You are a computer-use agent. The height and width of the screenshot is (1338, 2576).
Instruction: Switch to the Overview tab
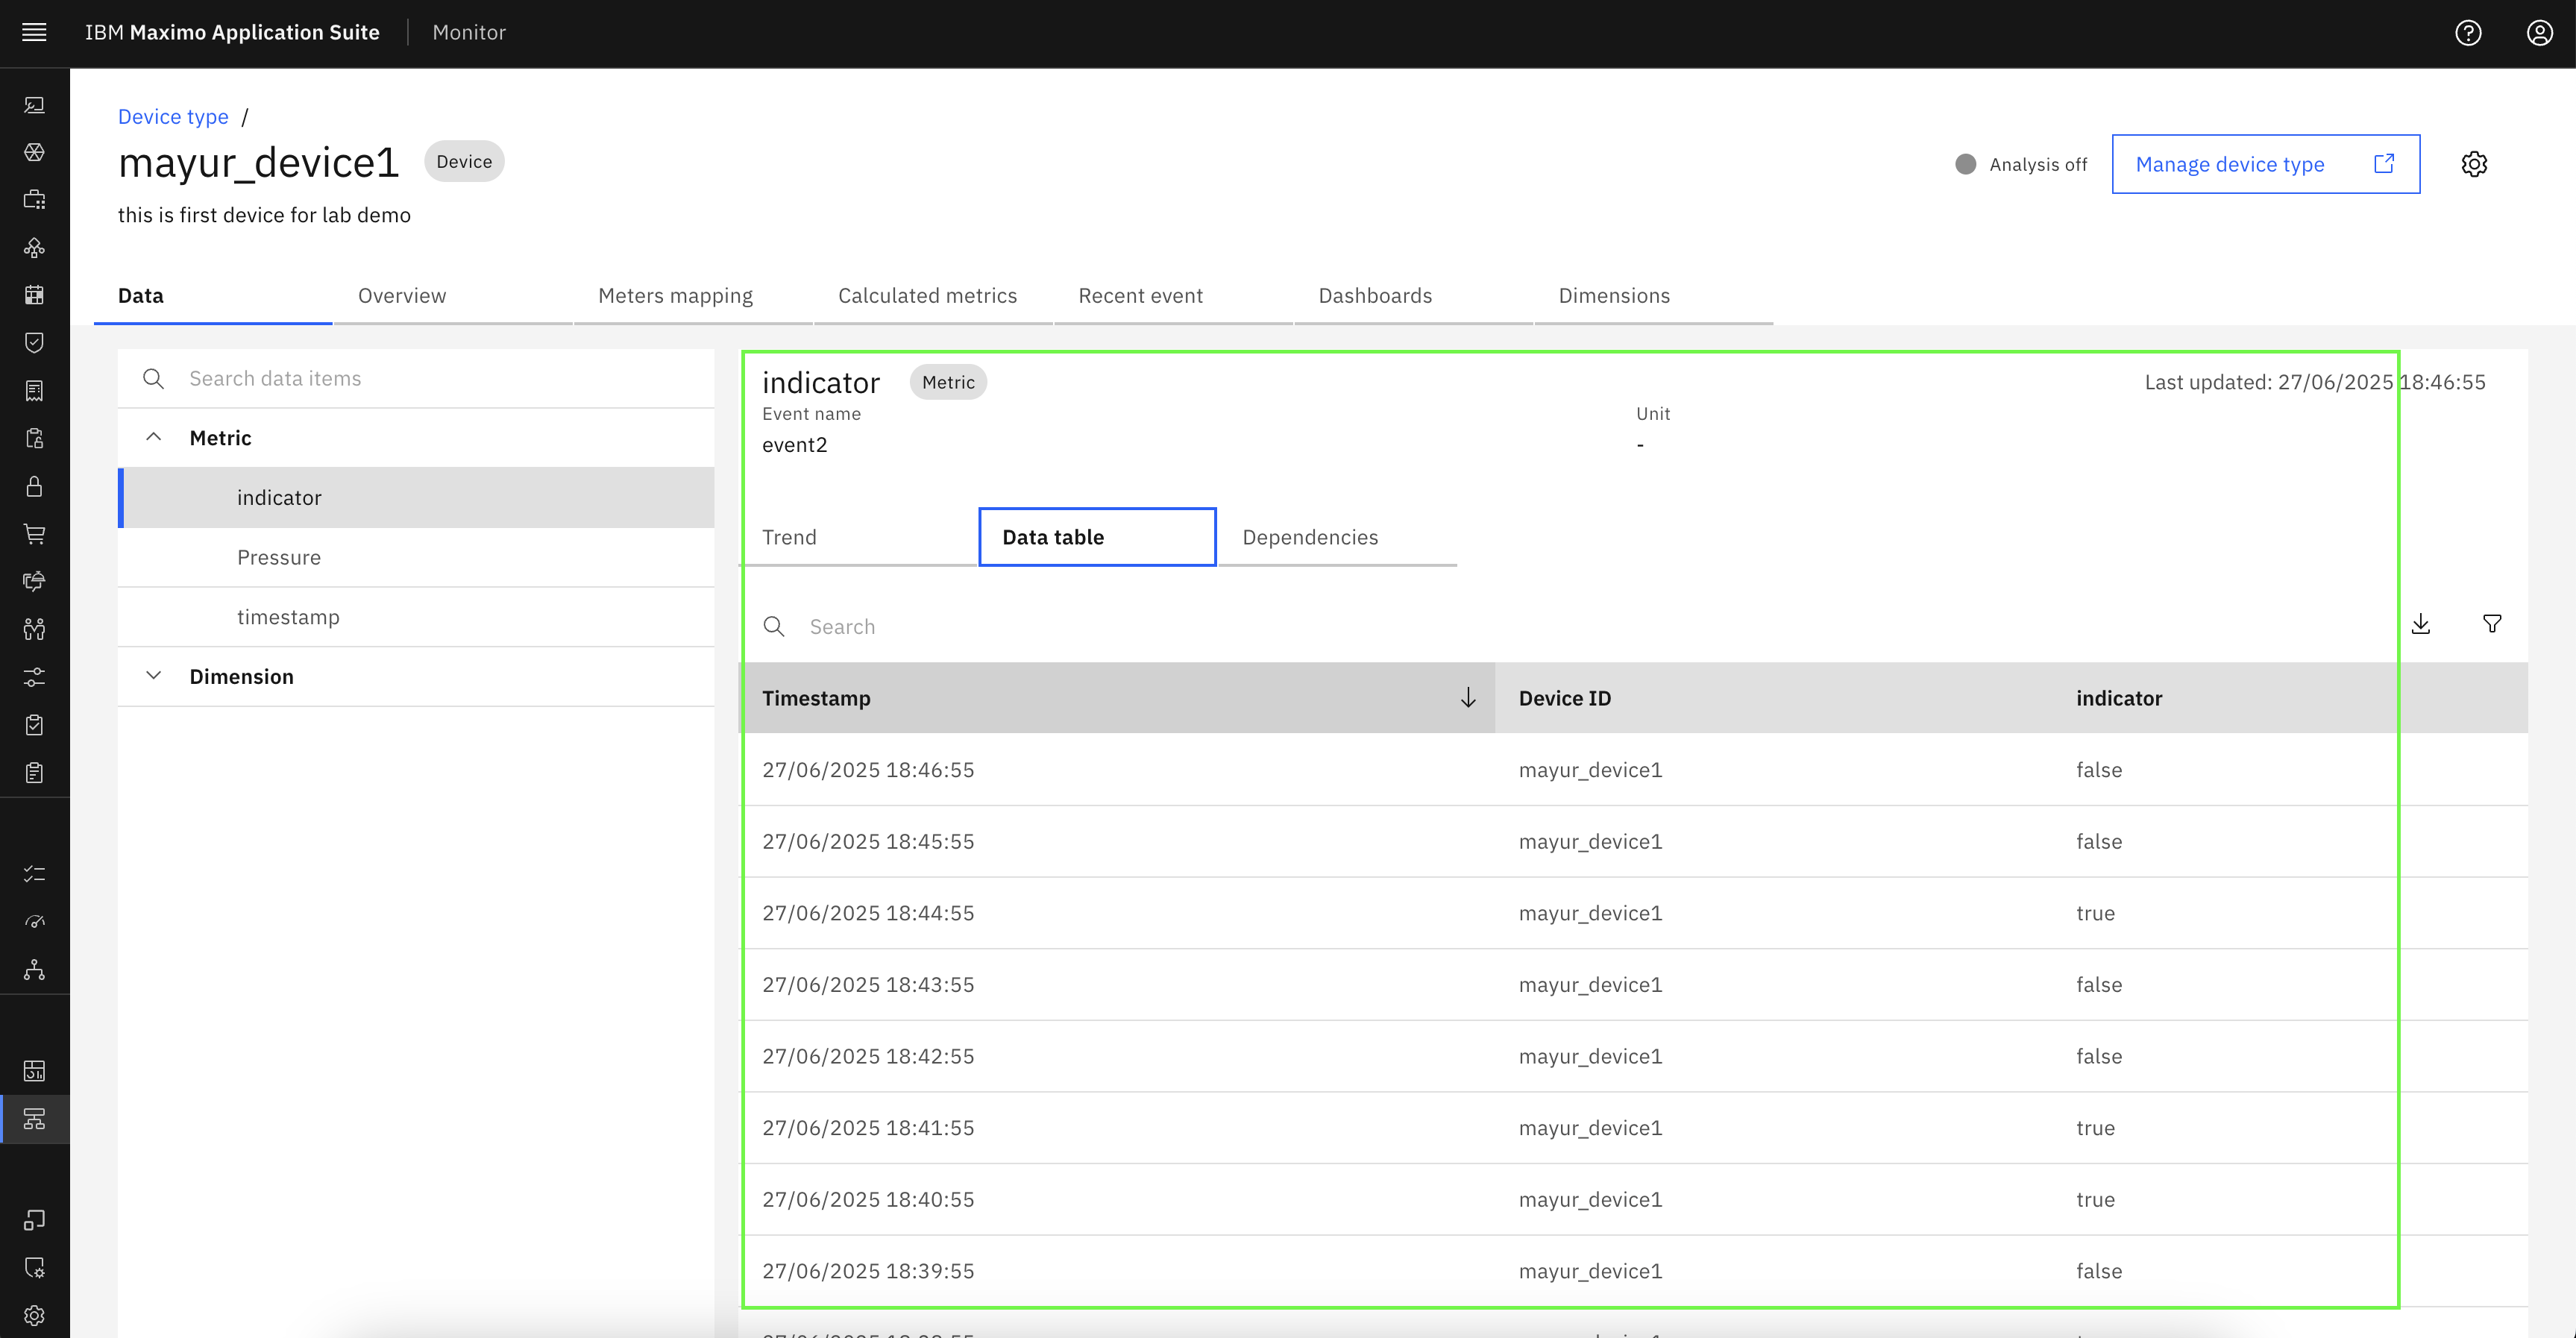pyautogui.click(x=453, y=296)
